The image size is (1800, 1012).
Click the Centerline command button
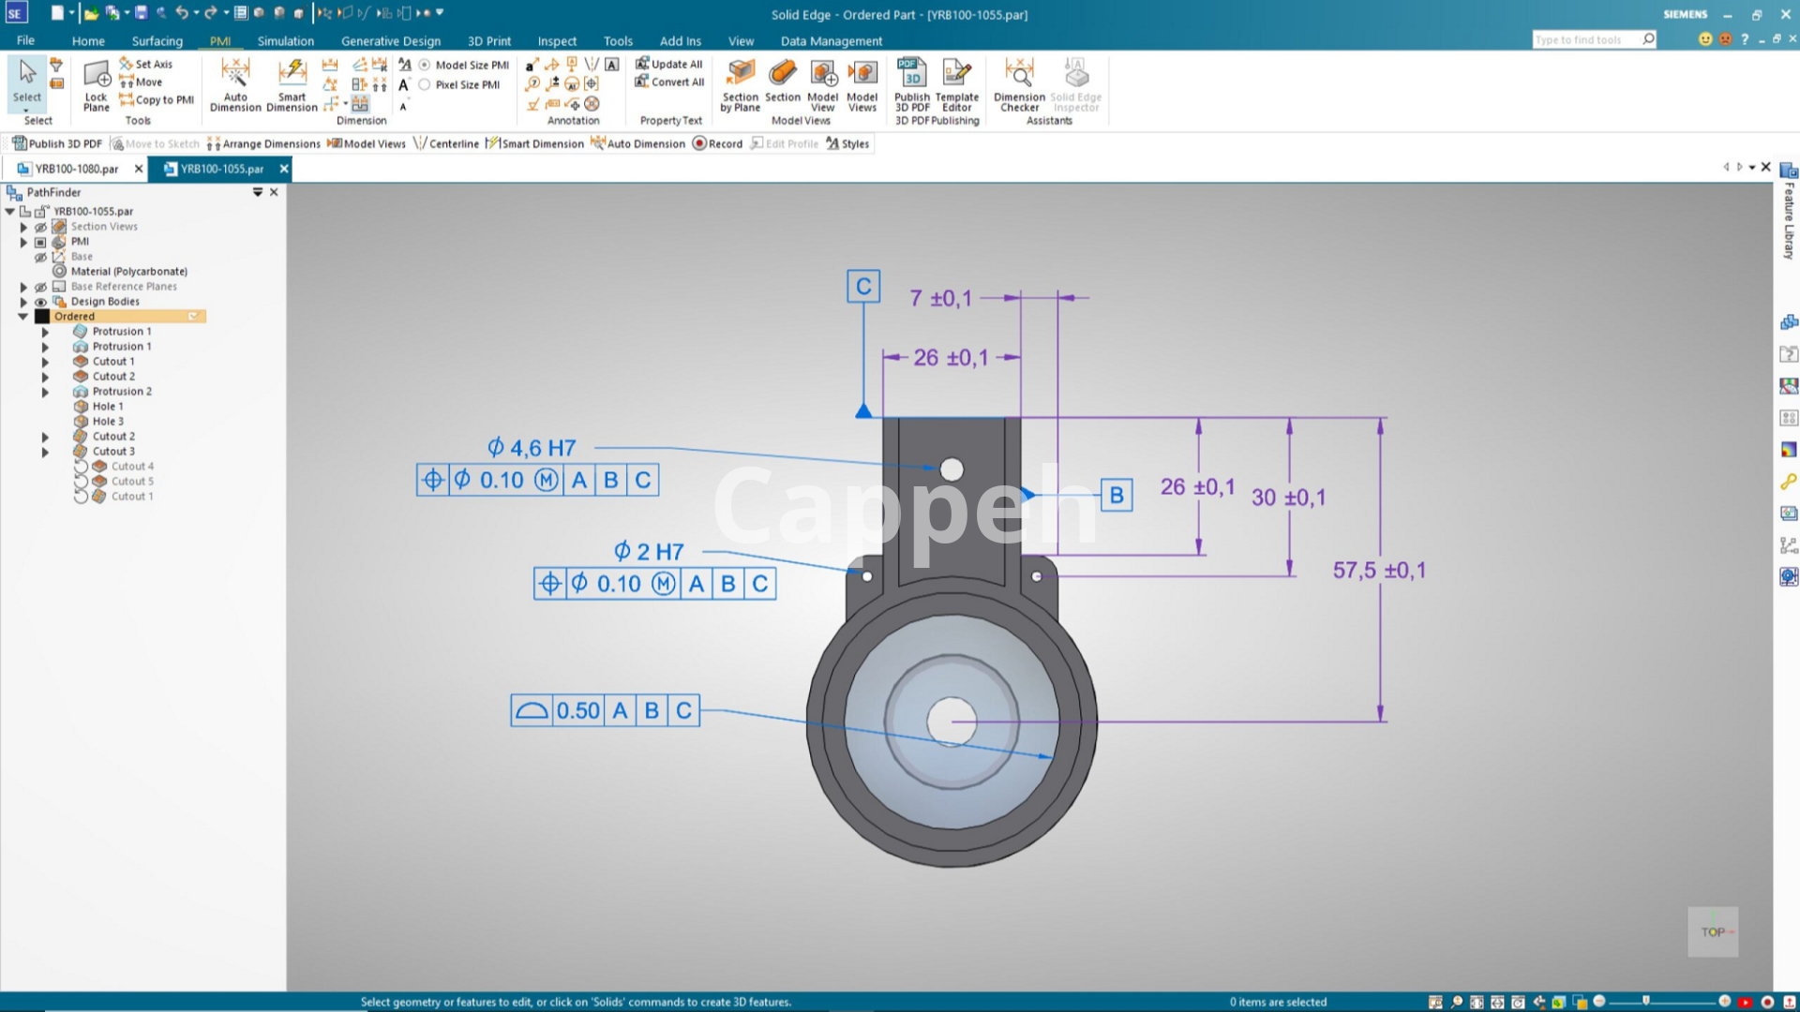point(446,143)
